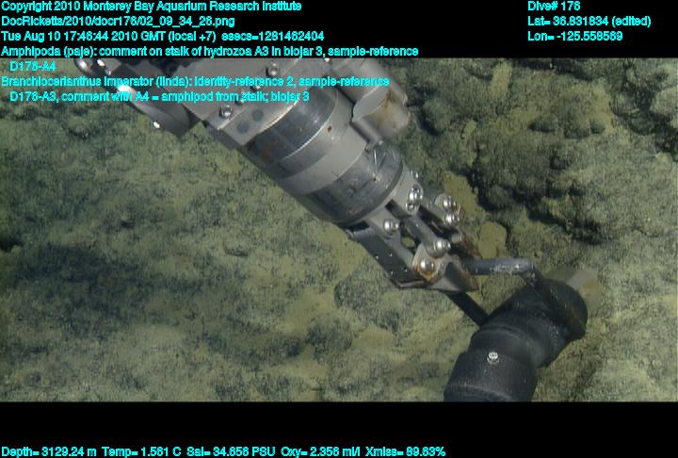Viewport: 678px width, 458px height.
Task: Select the Lon= -125.558589 readout
Action: tap(575, 36)
